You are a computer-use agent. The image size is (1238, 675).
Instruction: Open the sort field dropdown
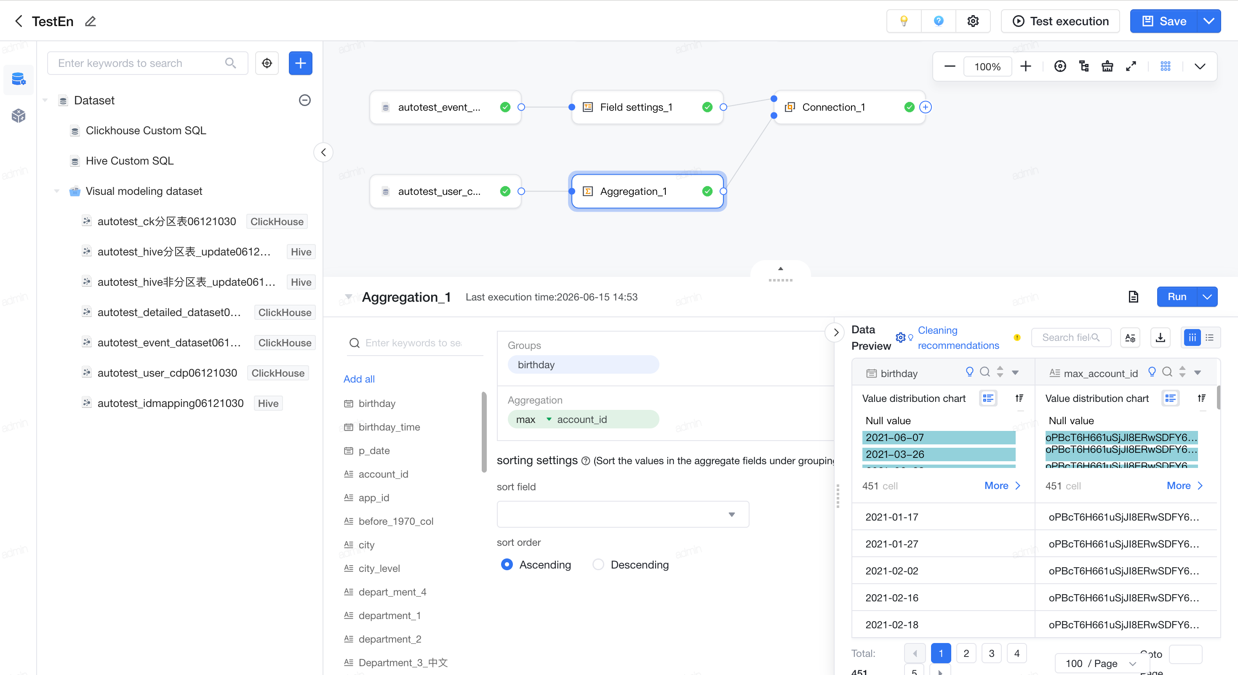[x=623, y=514]
